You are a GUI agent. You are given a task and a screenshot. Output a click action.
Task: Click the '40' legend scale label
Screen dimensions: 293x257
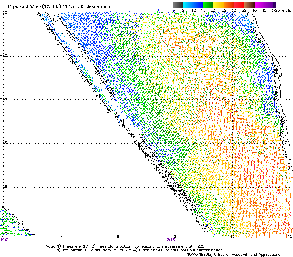coord(254,11)
